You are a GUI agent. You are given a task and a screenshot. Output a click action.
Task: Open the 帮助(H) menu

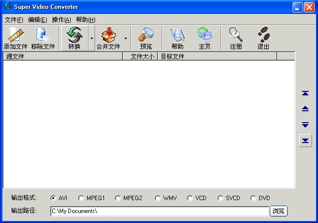click(x=86, y=20)
